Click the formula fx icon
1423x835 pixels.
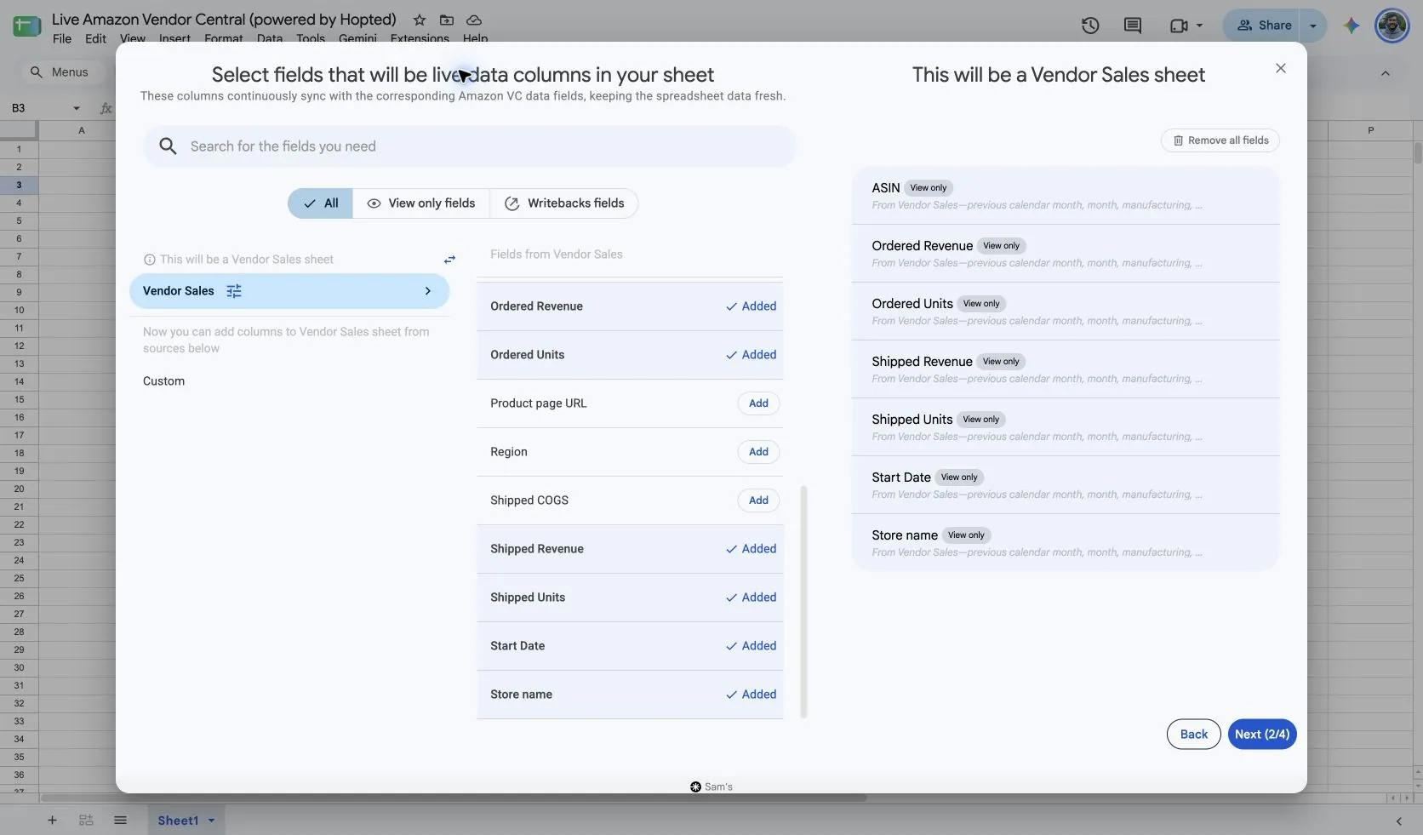tap(106, 108)
